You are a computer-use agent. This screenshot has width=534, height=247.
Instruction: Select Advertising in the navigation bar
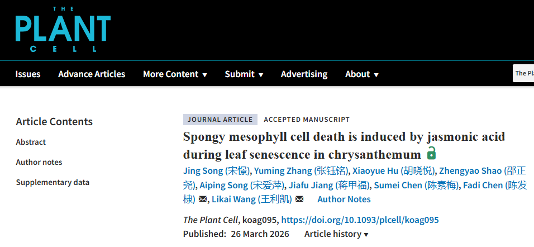[x=304, y=74]
